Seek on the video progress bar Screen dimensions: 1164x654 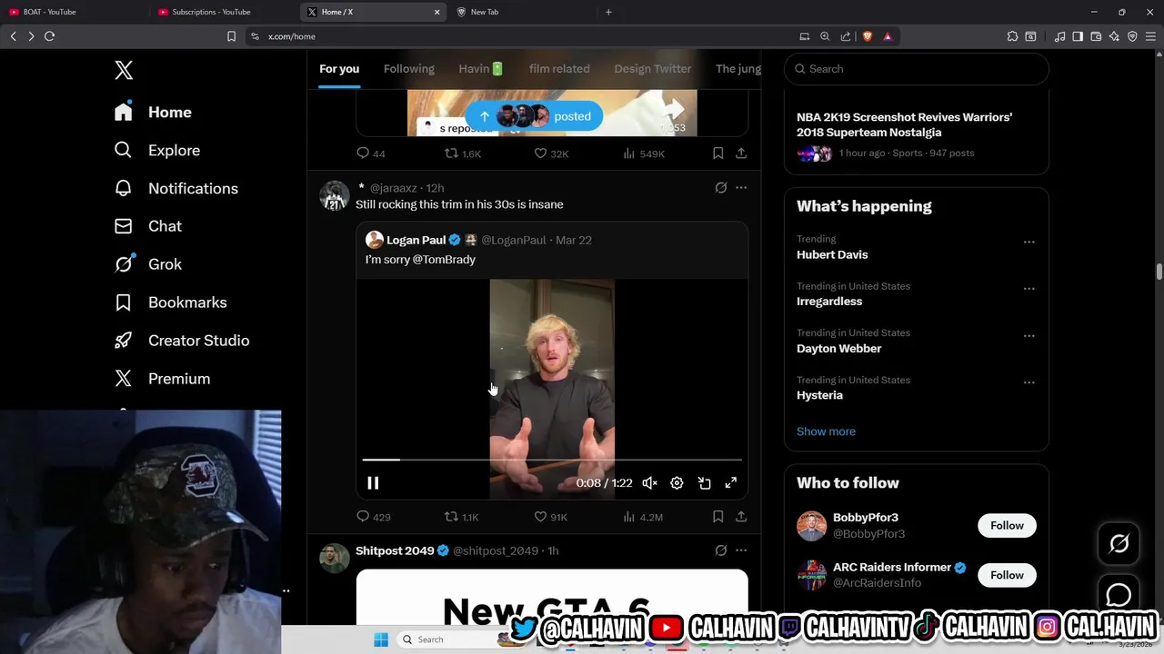point(552,461)
